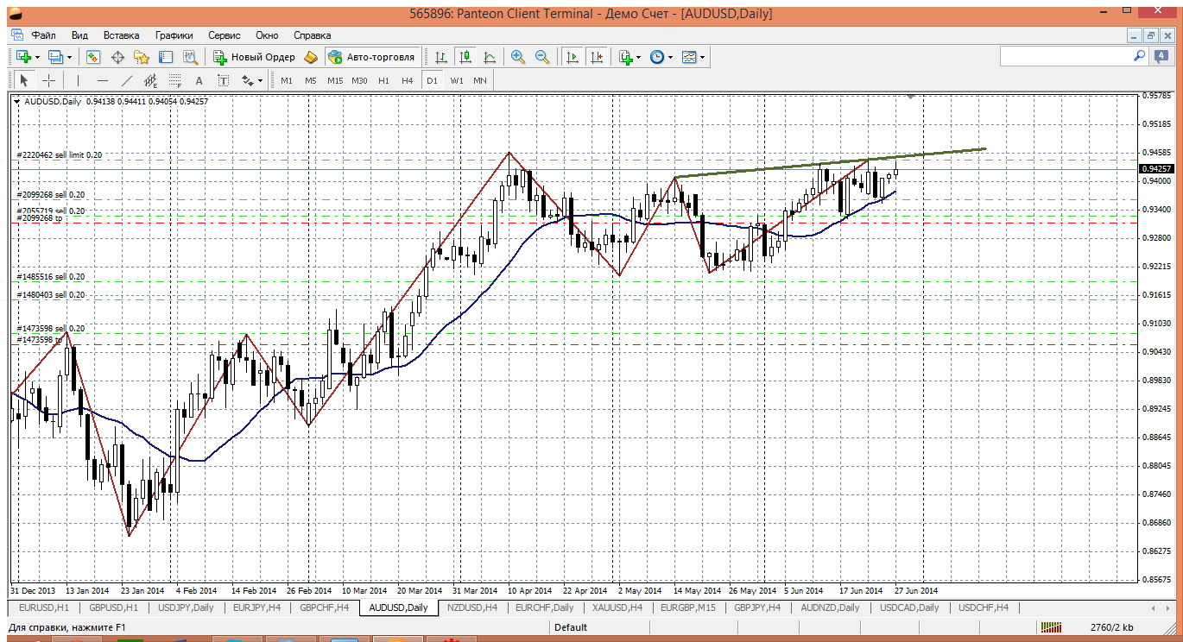The image size is (1183, 642).
Task: Open the Market Watch window icon
Action: [x=93, y=57]
